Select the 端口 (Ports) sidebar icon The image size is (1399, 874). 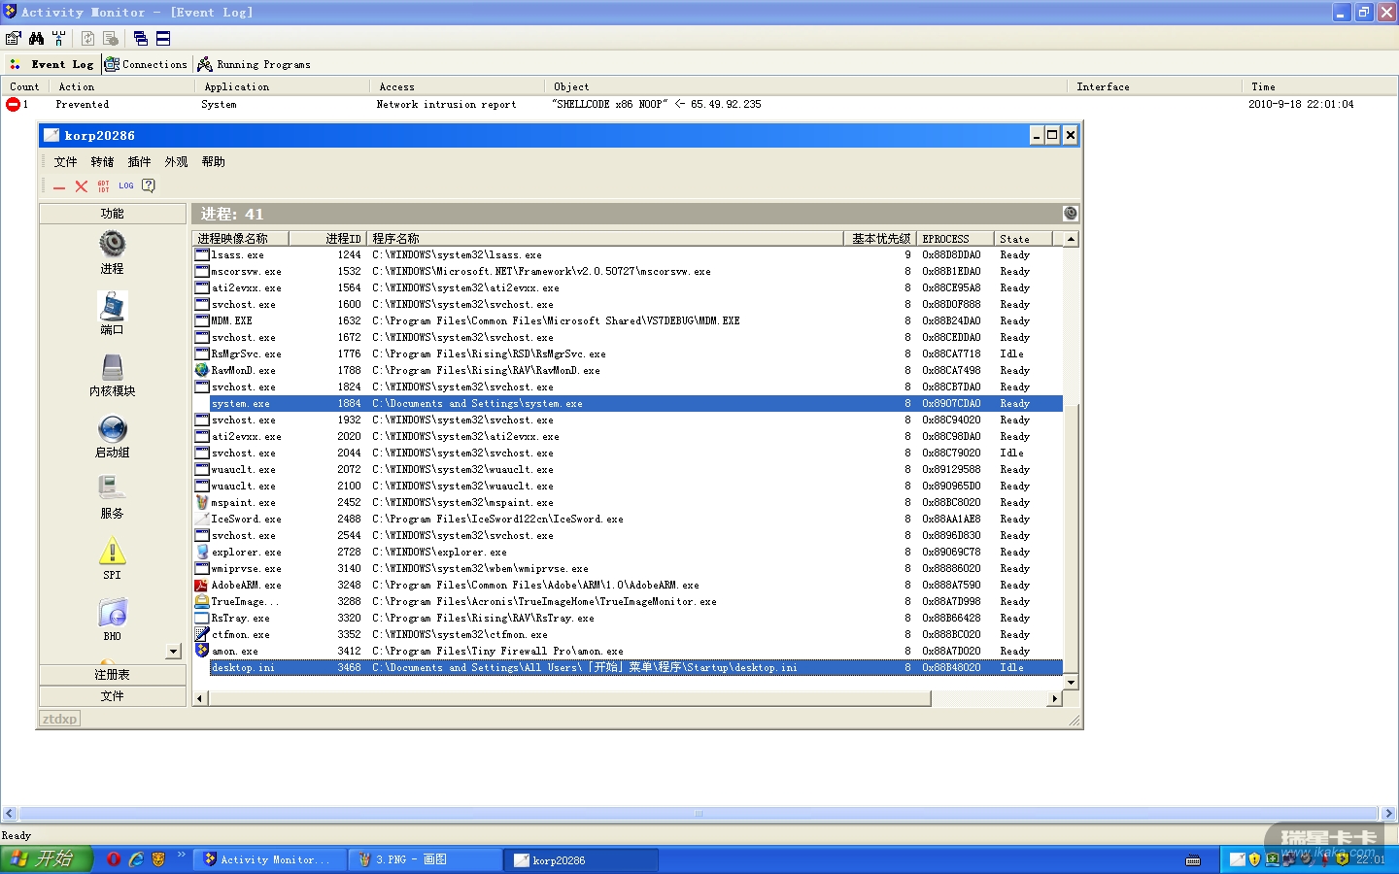pos(112,307)
